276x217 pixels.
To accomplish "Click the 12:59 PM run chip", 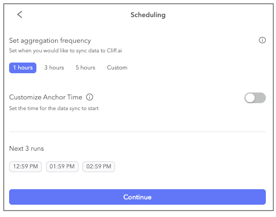I will pyautogui.click(x=25, y=167).
